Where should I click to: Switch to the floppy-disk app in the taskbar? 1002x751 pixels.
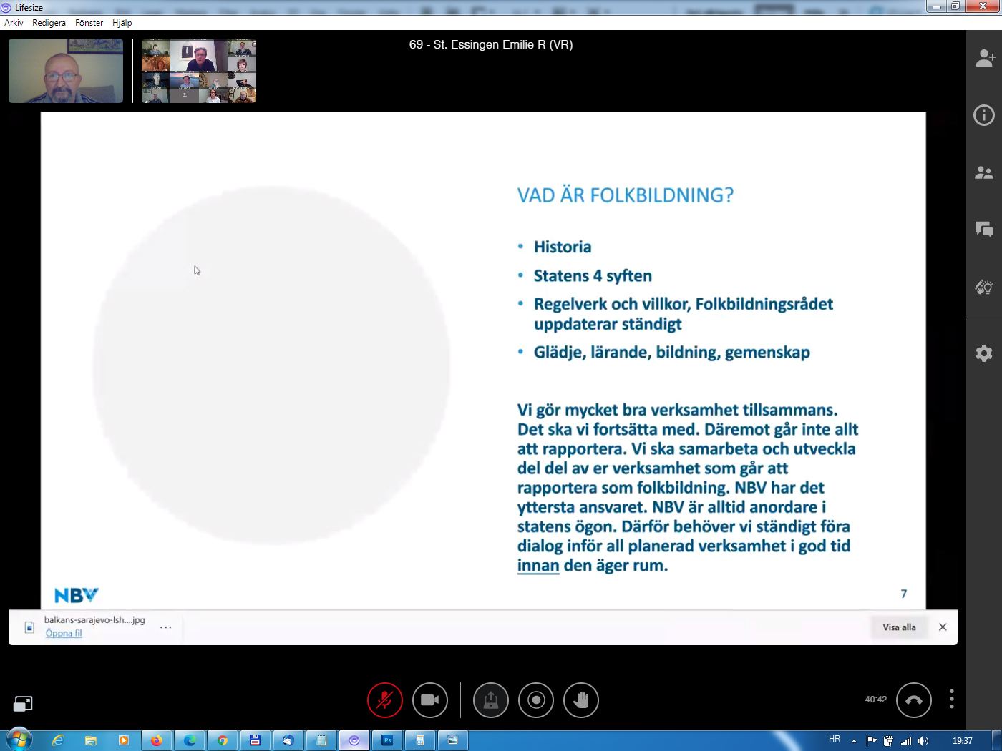point(256,740)
